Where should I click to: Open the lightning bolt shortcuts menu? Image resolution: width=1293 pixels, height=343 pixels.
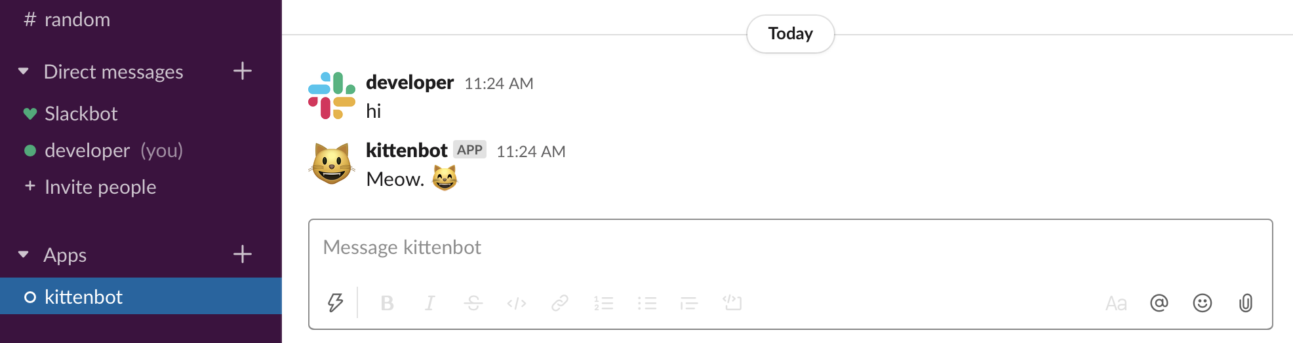[x=335, y=303]
